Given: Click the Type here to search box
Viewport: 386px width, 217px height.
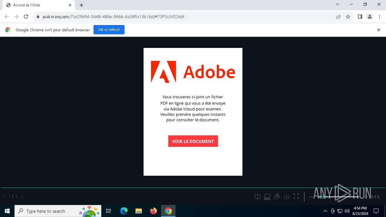Looking at the screenshot, I should tap(59, 211).
